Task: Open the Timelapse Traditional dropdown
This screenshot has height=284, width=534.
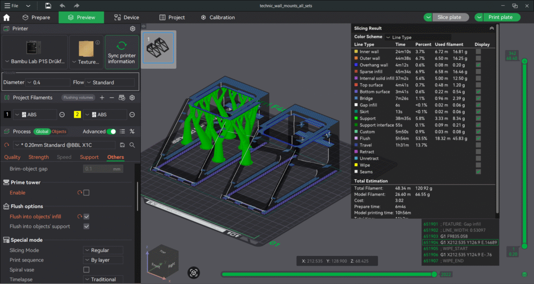Action: 103,280
